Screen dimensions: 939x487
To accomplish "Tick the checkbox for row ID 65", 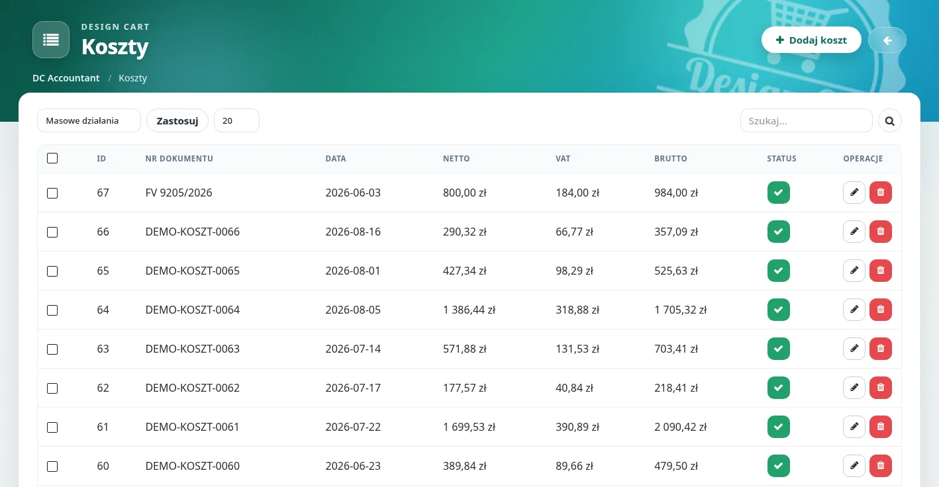I will [52, 271].
